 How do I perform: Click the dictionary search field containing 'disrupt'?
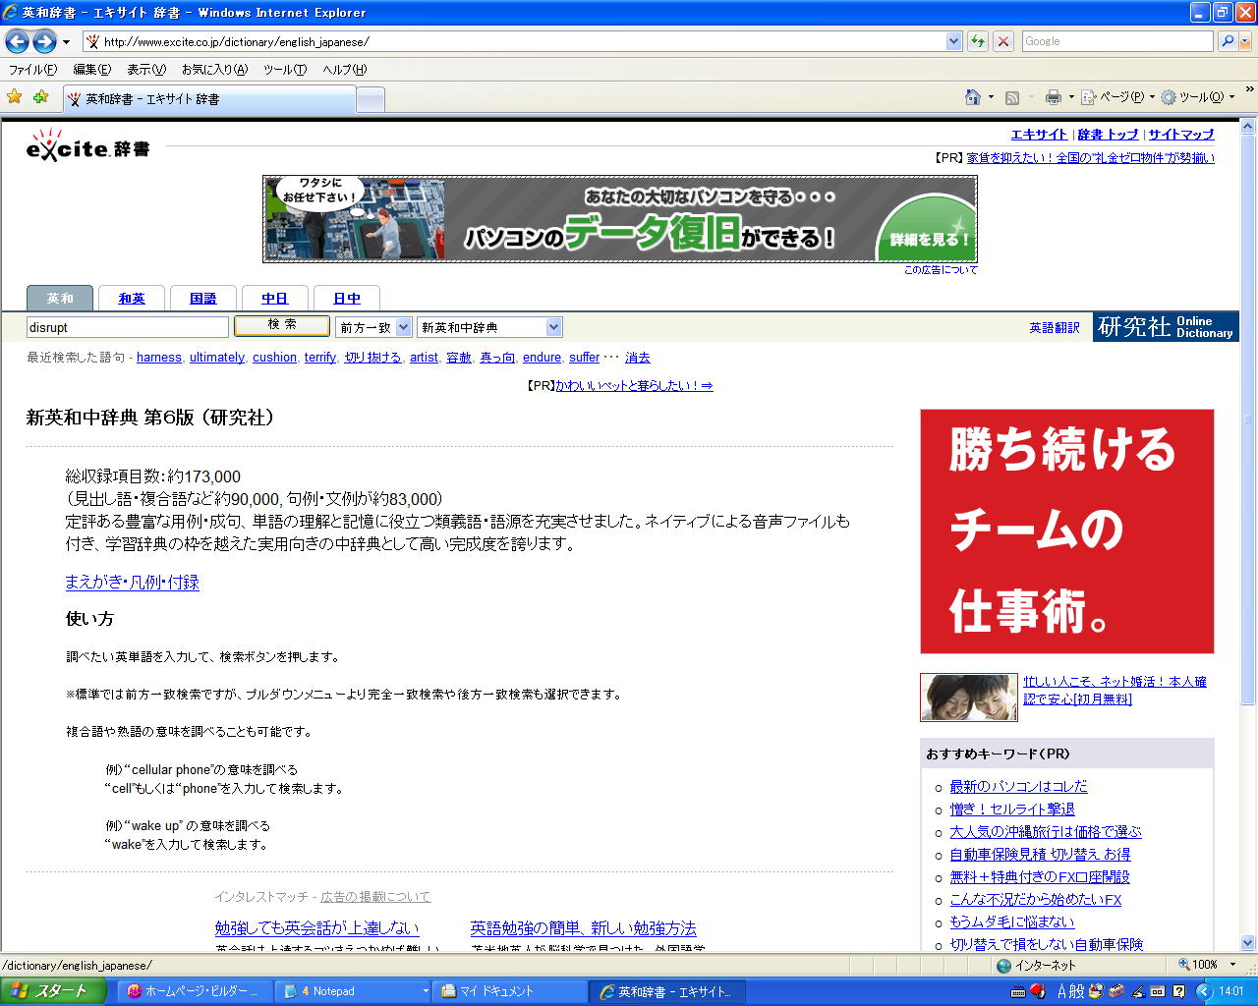pyautogui.click(x=127, y=327)
